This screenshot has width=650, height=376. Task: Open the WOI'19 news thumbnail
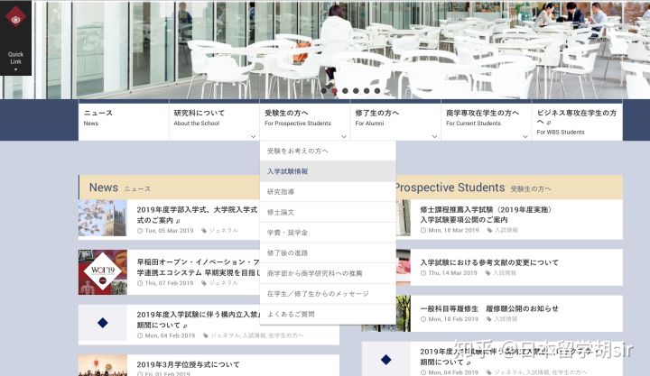click(x=103, y=272)
